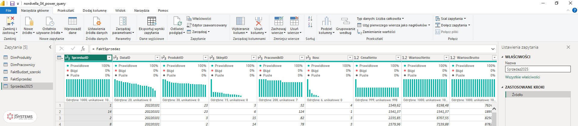Collapse the ZASTOSOWANE KROKI section
This screenshot has height=126, width=578.
point(502,87)
